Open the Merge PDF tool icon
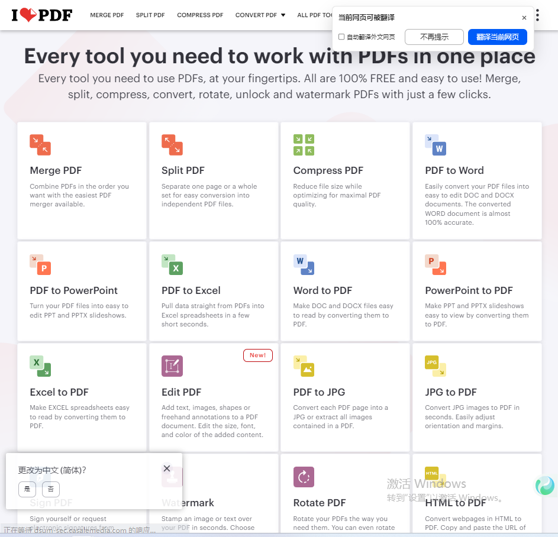 (x=40, y=145)
